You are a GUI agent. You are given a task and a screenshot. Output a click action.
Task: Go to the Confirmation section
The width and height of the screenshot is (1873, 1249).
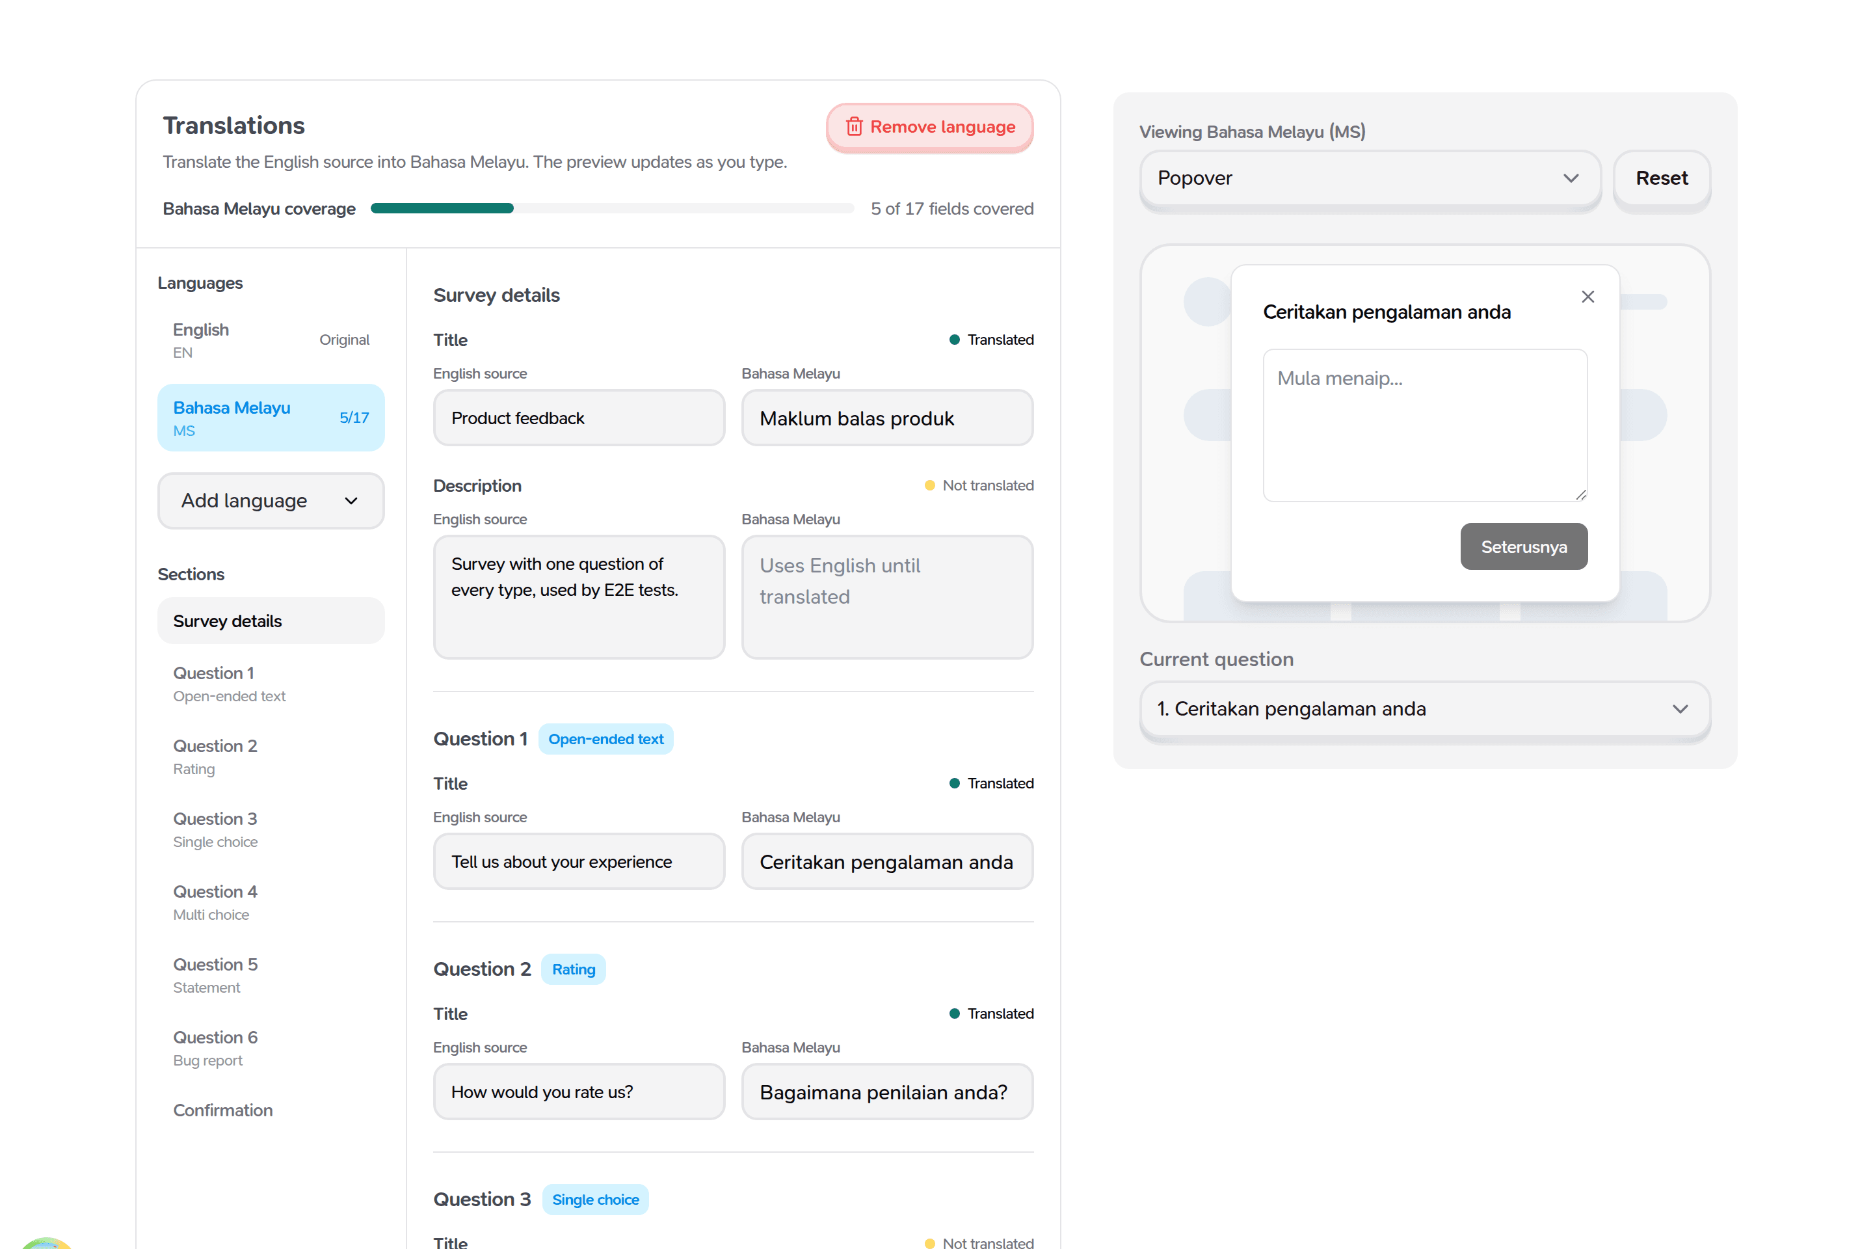tap(271, 1110)
